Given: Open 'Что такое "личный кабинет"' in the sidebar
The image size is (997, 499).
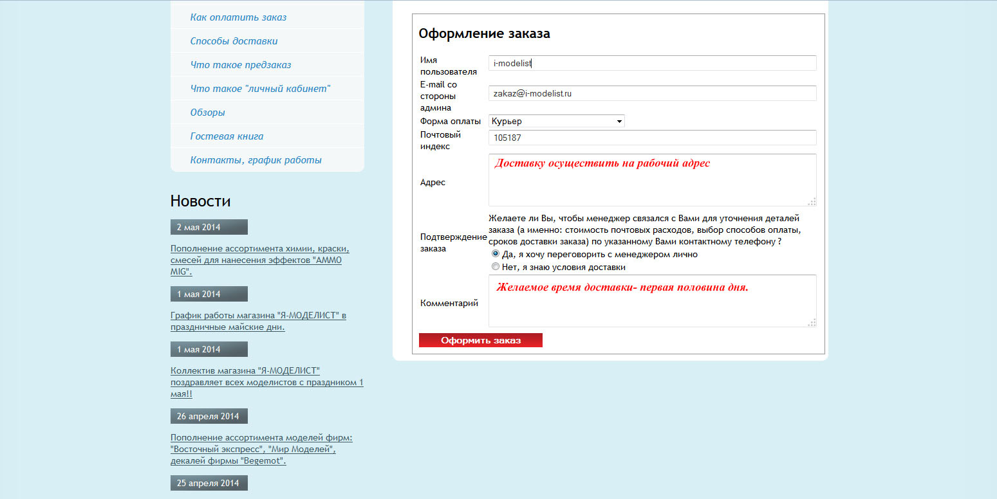Looking at the screenshot, I should pos(260,89).
